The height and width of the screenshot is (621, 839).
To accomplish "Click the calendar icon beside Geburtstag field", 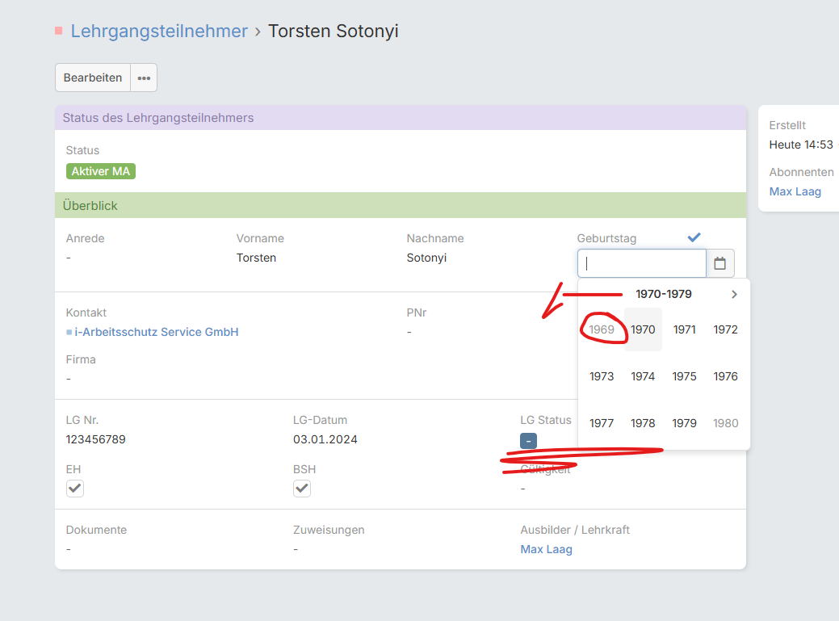I will click(719, 263).
